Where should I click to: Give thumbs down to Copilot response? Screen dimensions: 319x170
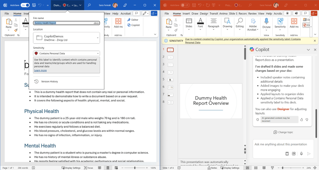pos(307,119)
